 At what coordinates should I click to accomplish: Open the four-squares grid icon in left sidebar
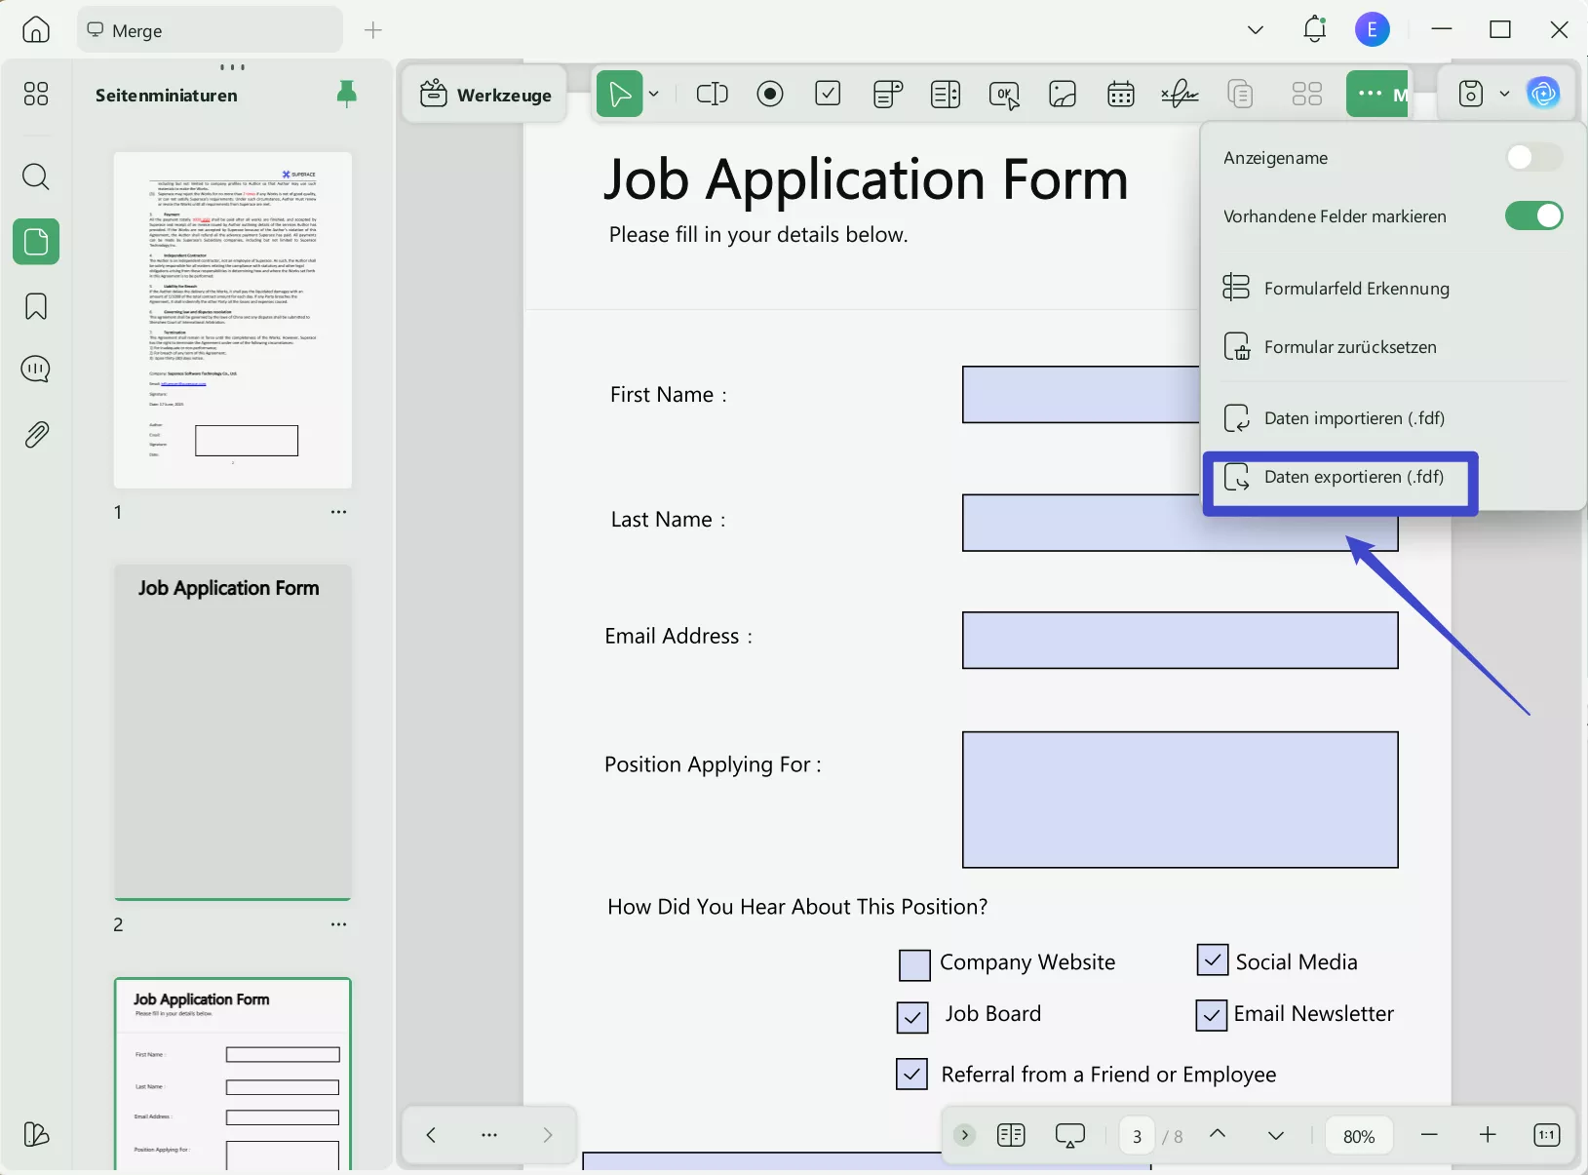tap(36, 94)
